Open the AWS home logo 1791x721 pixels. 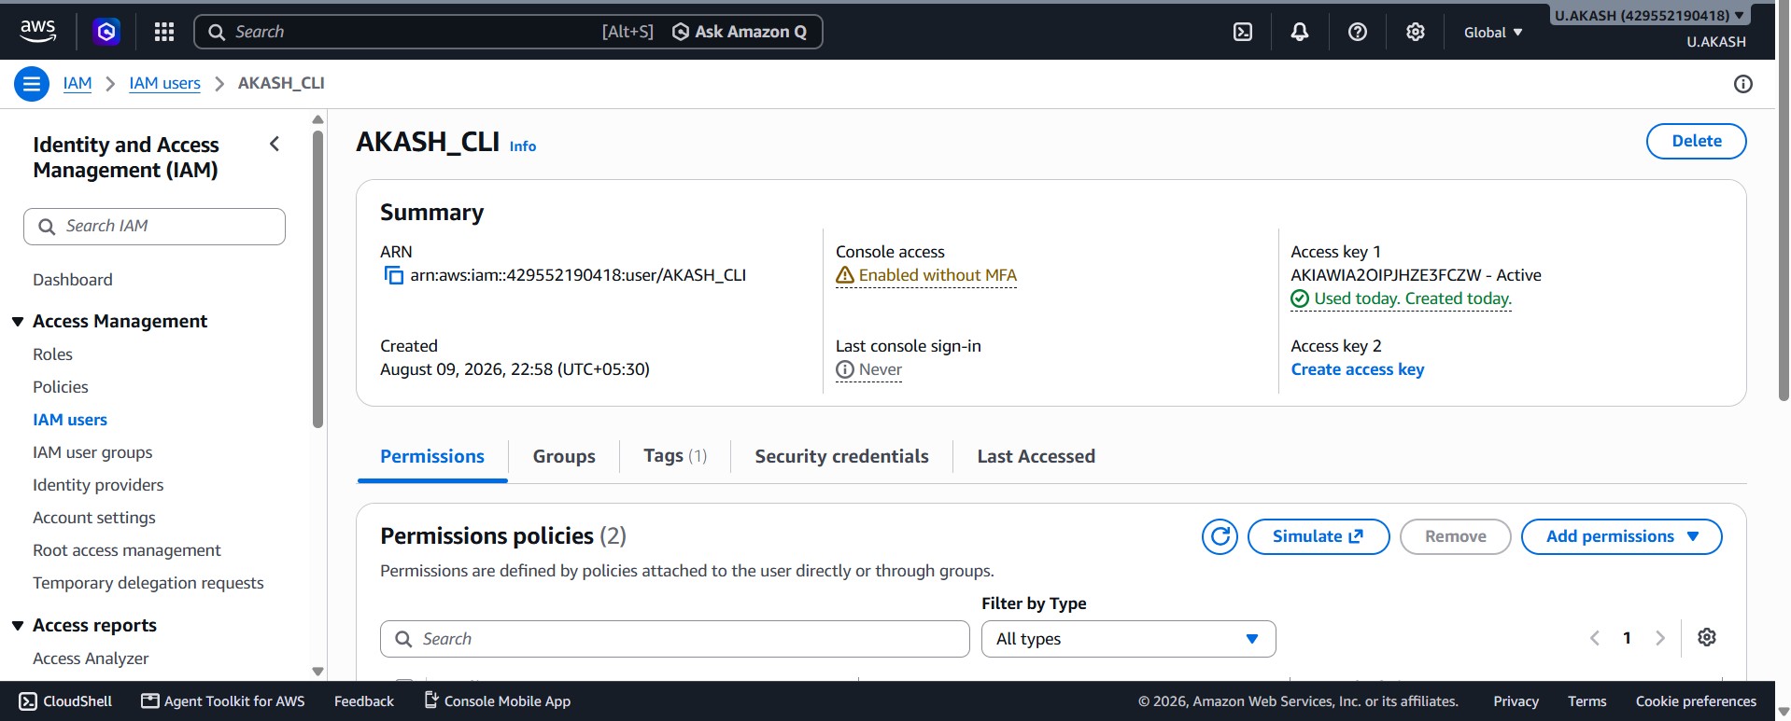click(37, 31)
